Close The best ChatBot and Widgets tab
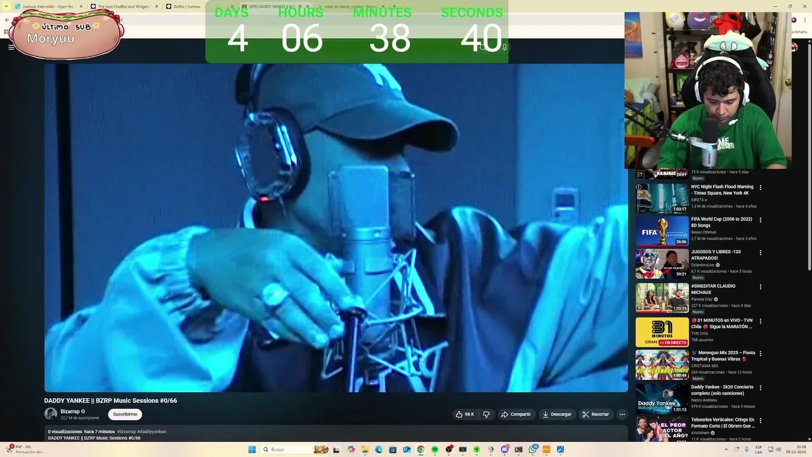The image size is (812, 457). [157, 6]
